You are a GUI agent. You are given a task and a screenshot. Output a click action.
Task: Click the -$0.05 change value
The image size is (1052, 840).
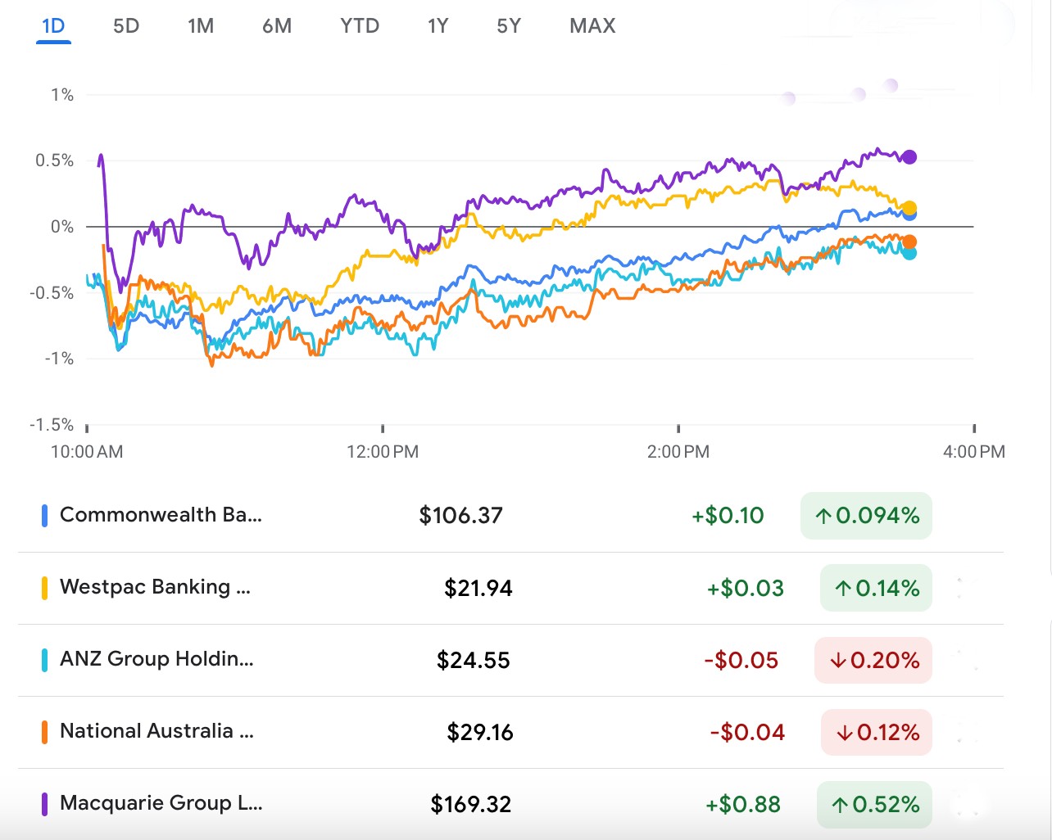[741, 660]
